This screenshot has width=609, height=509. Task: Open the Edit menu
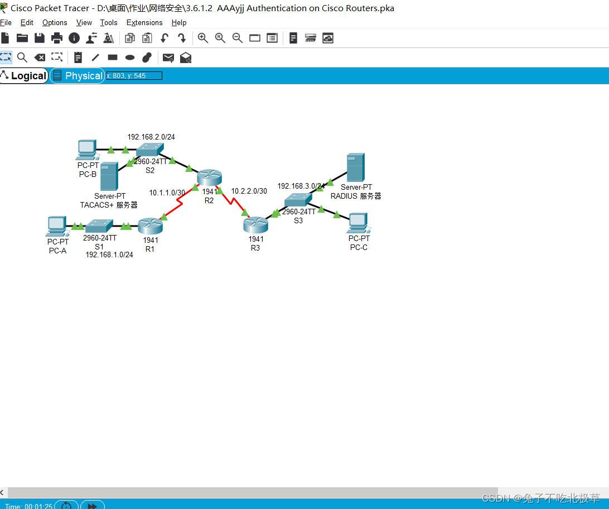27,22
